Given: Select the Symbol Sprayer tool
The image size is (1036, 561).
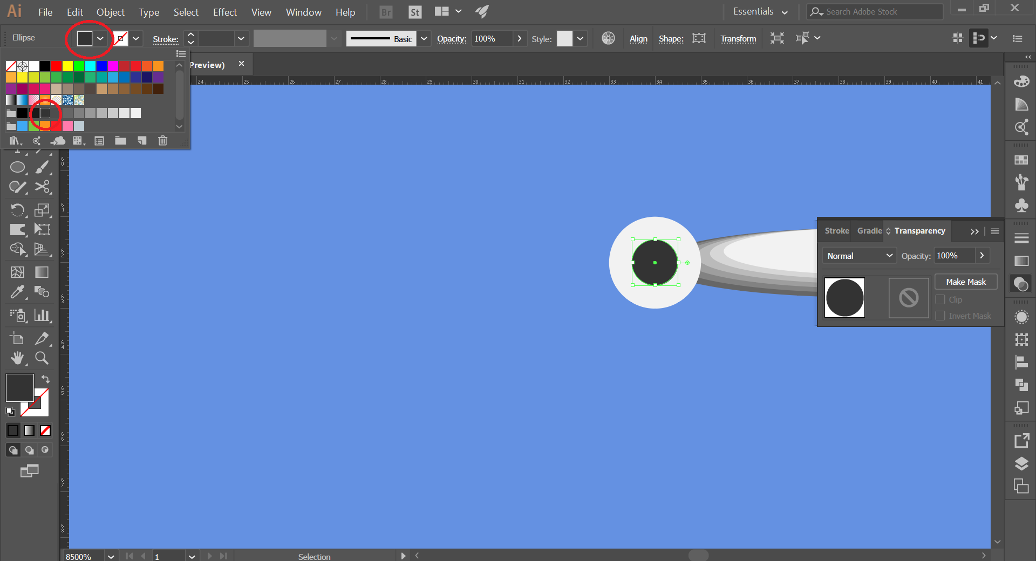Looking at the screenshot, I should click(x=18, y=315).
